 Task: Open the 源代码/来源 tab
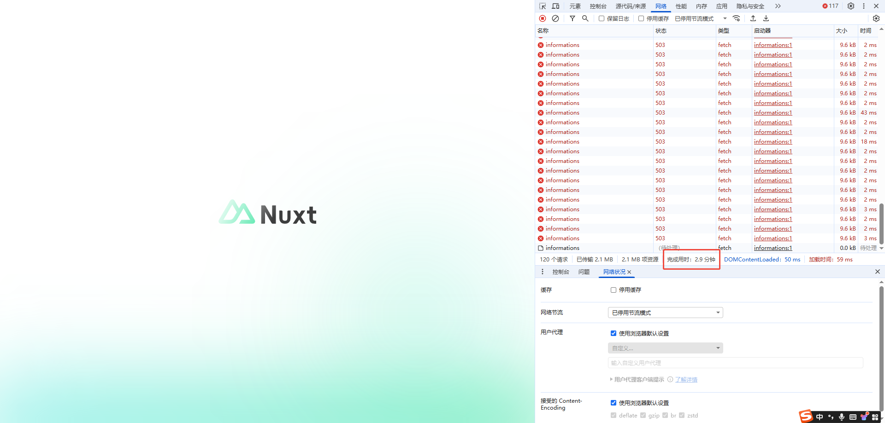[x=631, y=6]
